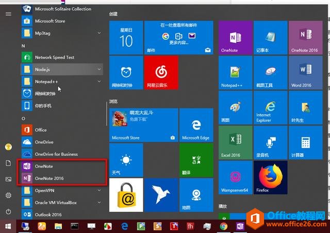The width and height of the screenshot is (330, 233).
Task: Click the letter N section header
Action: click(x=23, y=46)
